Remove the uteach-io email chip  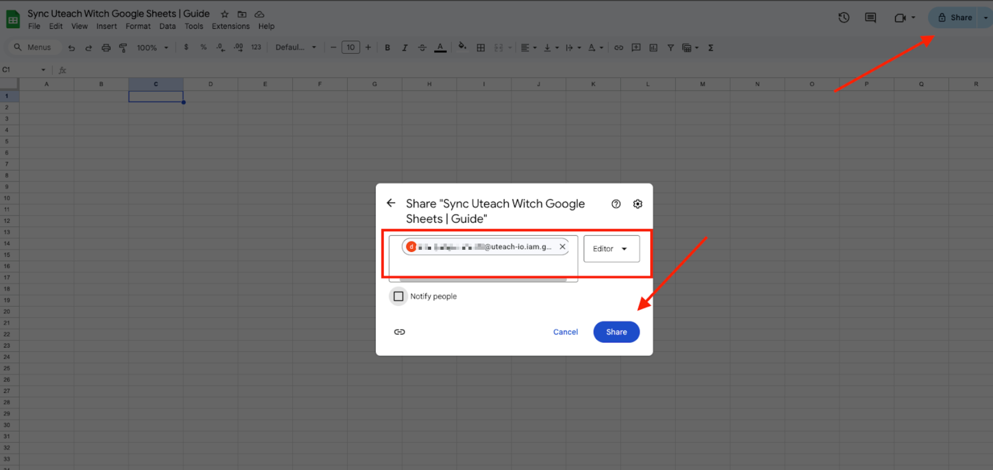coord(562,247)
